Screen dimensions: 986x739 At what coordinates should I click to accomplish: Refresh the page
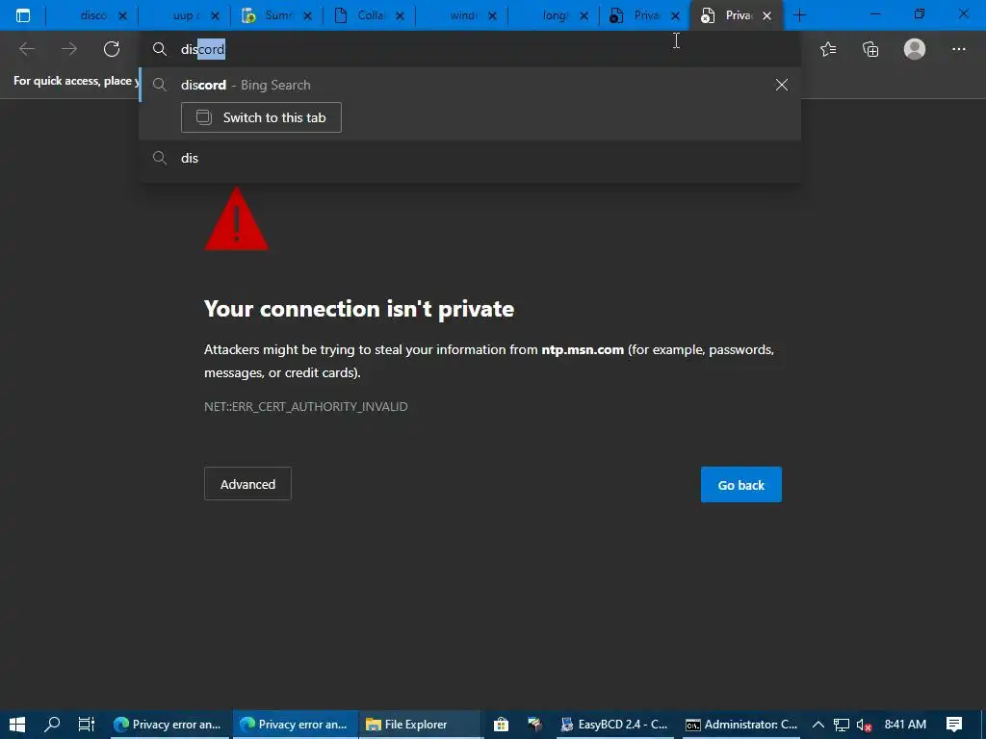tap(112, 49)
